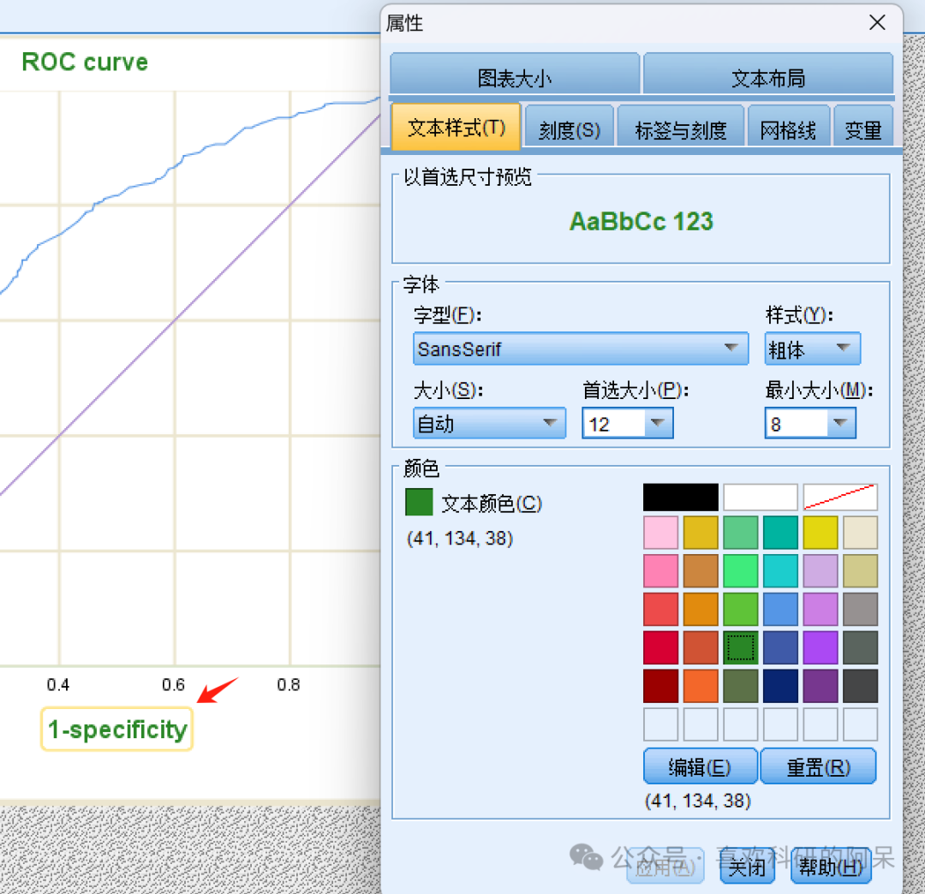Screen dimensions: 925x894
Task: Pick the selected dark green swatch
Action: 740,647
